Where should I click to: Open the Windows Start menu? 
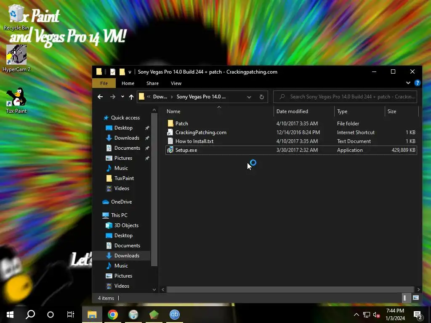point(10,315)
